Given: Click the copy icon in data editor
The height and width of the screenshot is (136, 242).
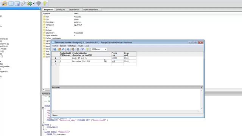Looking at the screenshot, I should (x=68, y=49).
